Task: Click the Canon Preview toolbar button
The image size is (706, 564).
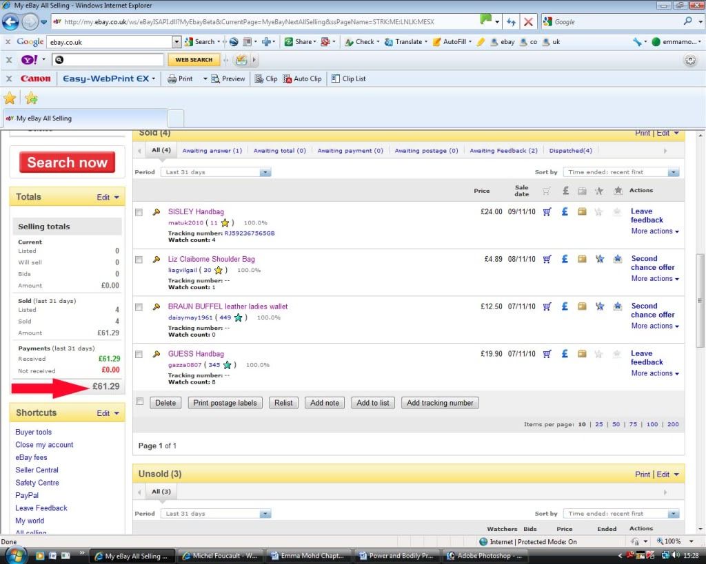Action: coord(228,79)
